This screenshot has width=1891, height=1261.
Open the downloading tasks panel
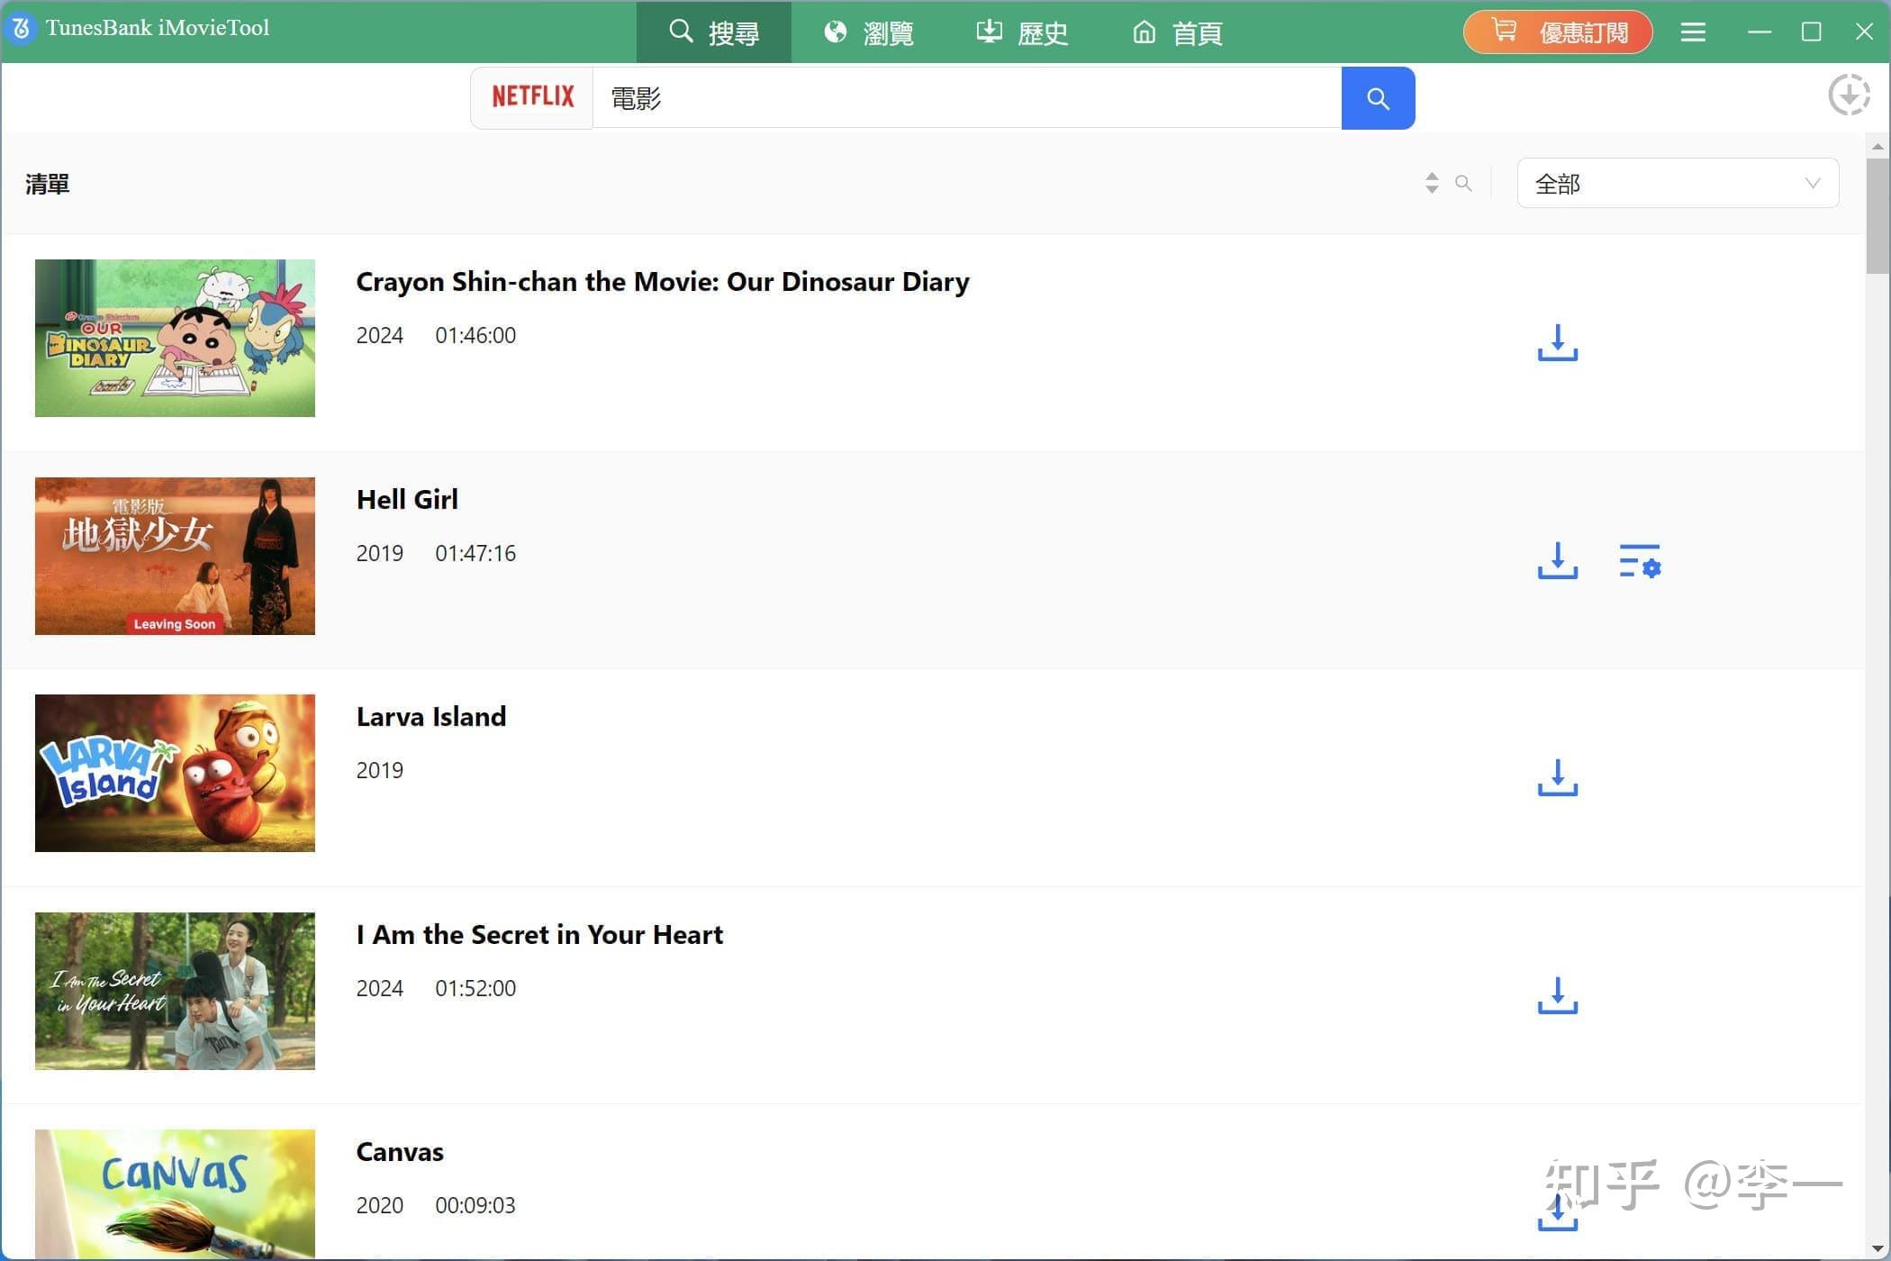click(1850, 95)
